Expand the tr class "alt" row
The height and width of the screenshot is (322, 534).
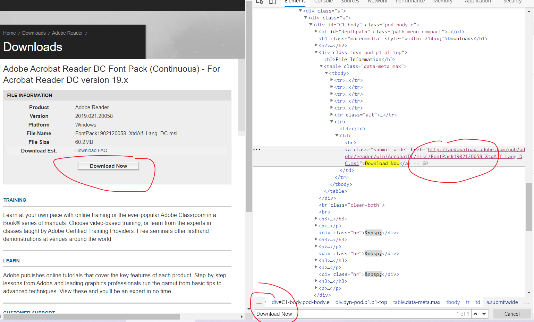pyautogui.click(x=332, y=115)
